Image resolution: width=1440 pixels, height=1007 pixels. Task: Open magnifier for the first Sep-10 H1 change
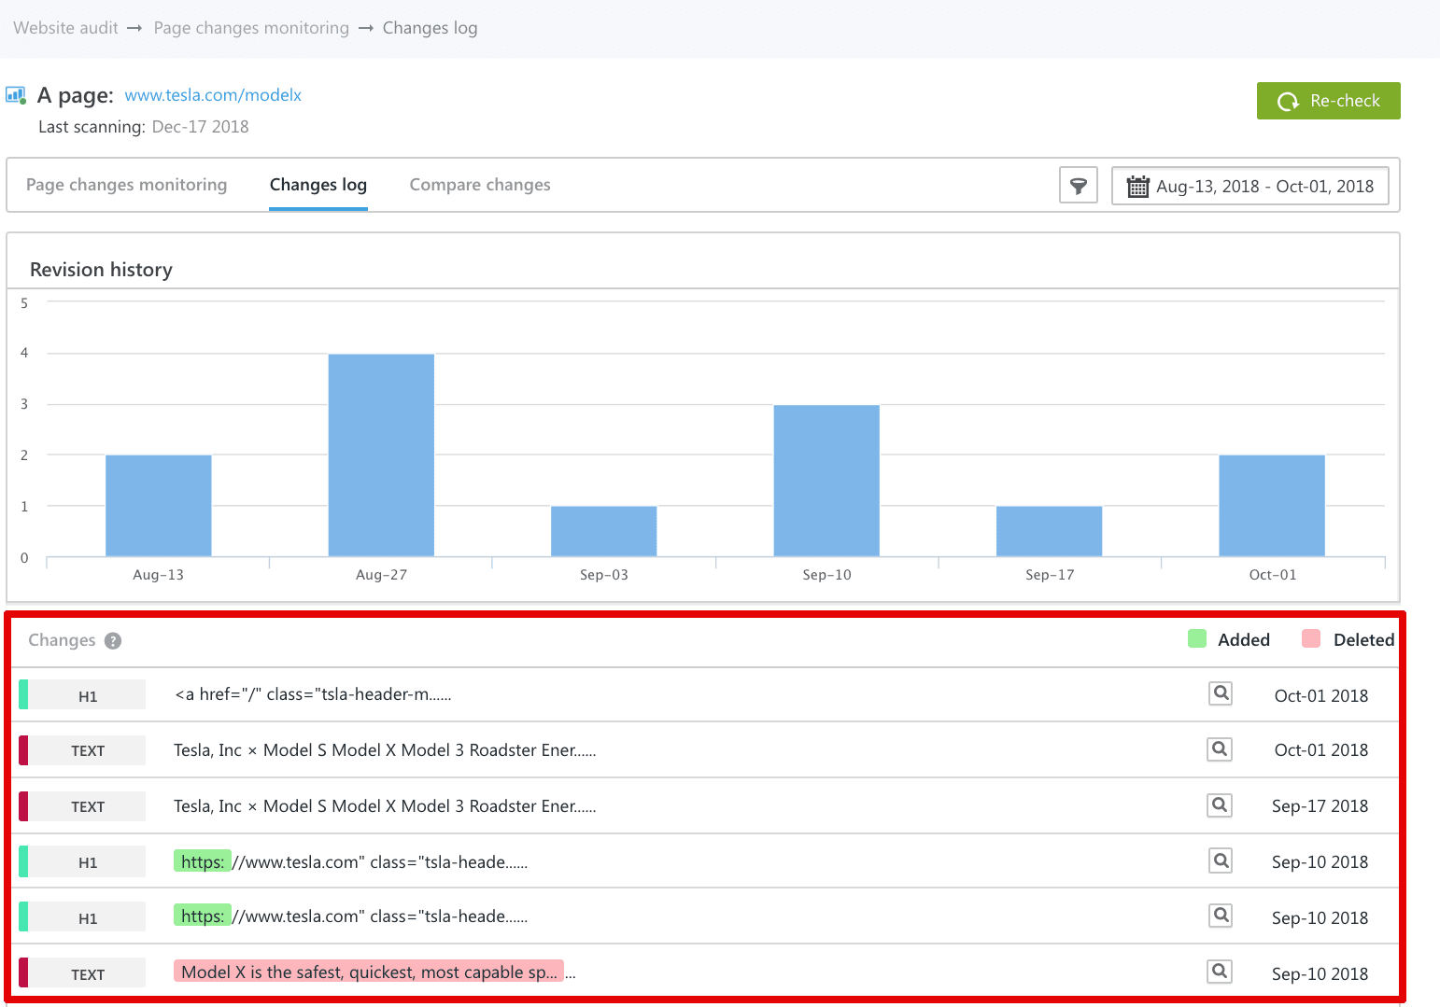point(1221,860)
